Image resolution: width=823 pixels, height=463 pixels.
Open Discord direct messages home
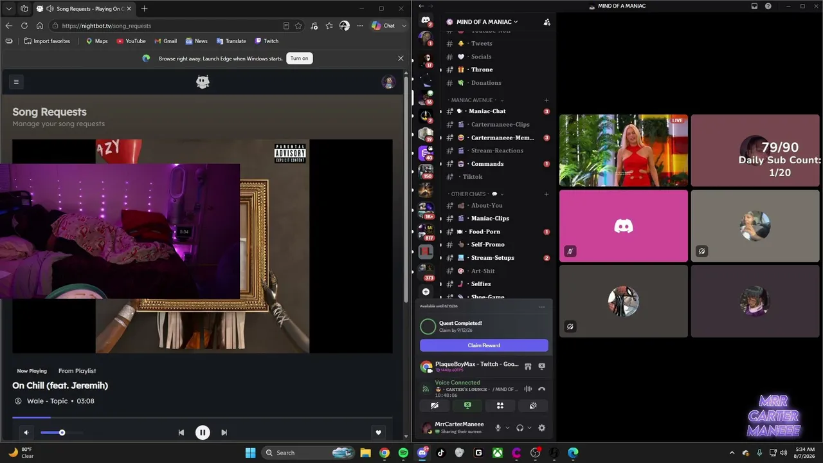point(426,21)
